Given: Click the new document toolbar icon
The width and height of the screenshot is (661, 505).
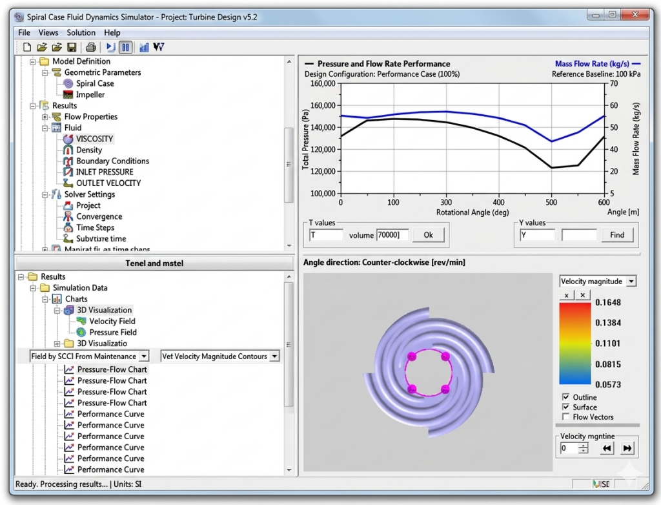Looking at the screenshot, I should tap(27, 47).
